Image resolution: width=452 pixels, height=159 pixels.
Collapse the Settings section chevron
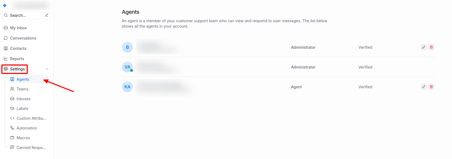tap(47, 69)
